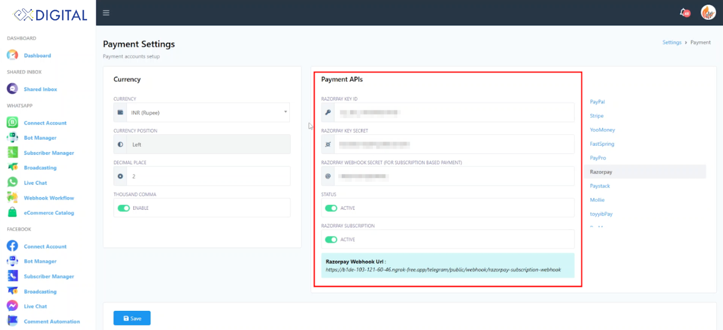Click Razorpay Key Secret input field
Screen dimensions: 723x330
454,144
